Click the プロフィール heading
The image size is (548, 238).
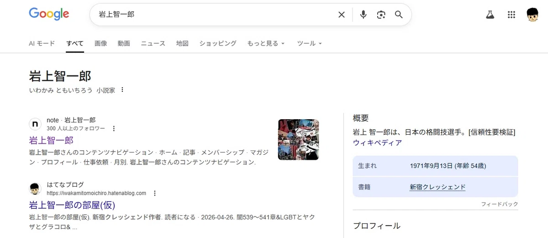coord(377,226)
